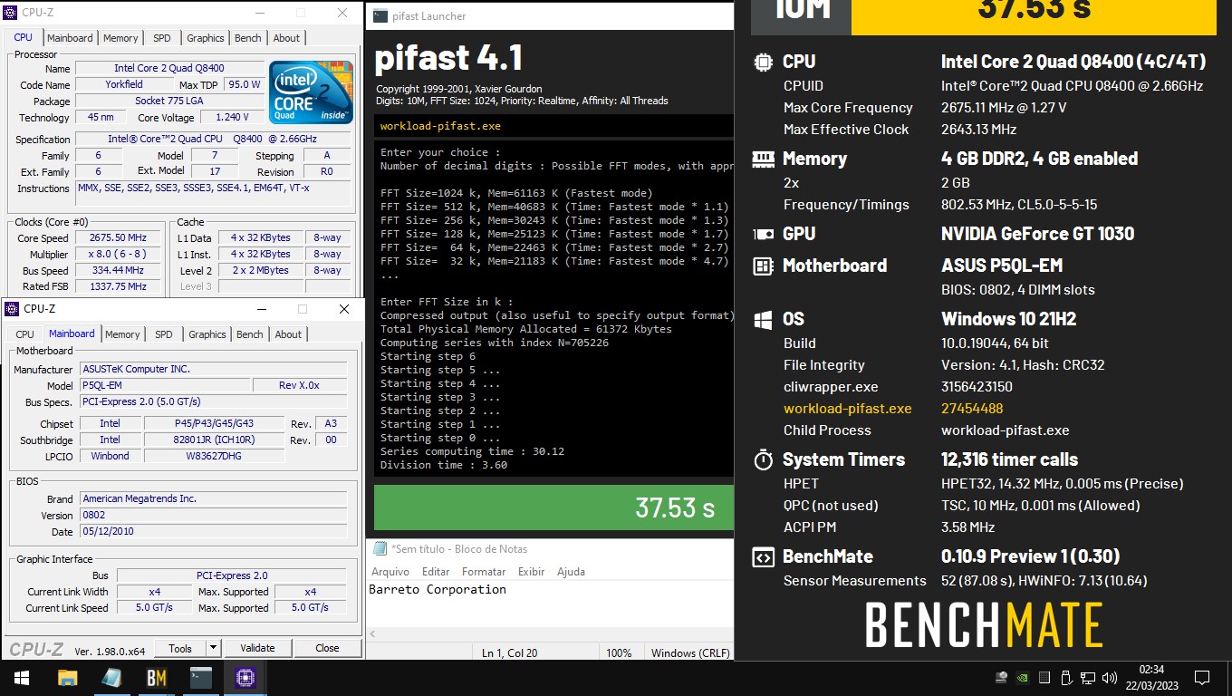The image size is (1232, 696).
Task: Select the Southbridge value '82801JR (ICH10R)'
Action: click(x=214, y=440)
